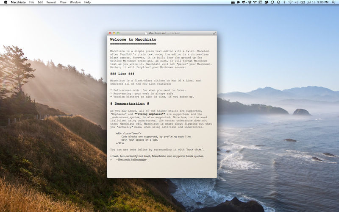Click the 'Kenneth Ballenegger' quote attribution
The width and height of the screenshot is (339, 212).
click(132, 159)
